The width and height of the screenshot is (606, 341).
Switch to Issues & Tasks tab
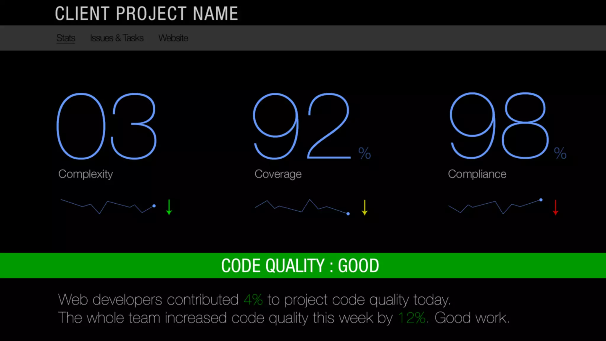[117, 38]
